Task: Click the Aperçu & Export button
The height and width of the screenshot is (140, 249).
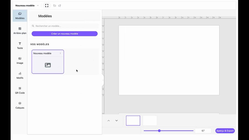Action: coord(225,131)
